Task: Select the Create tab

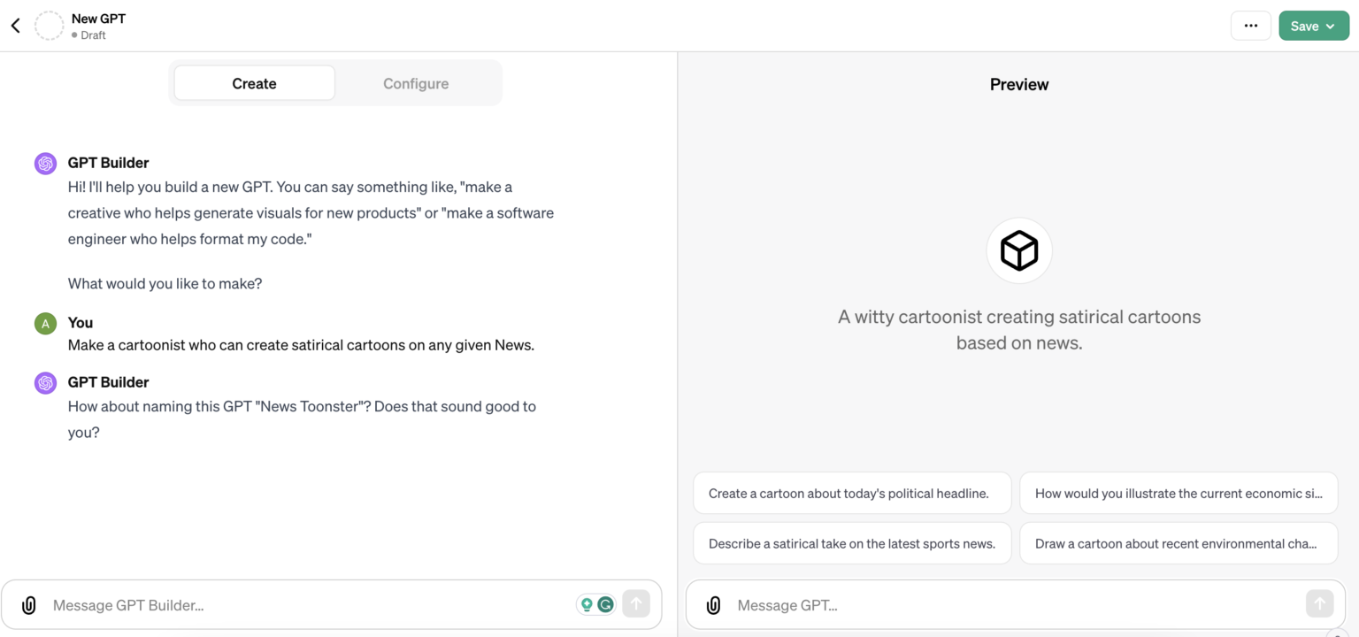Action: (x=254, y=82)
